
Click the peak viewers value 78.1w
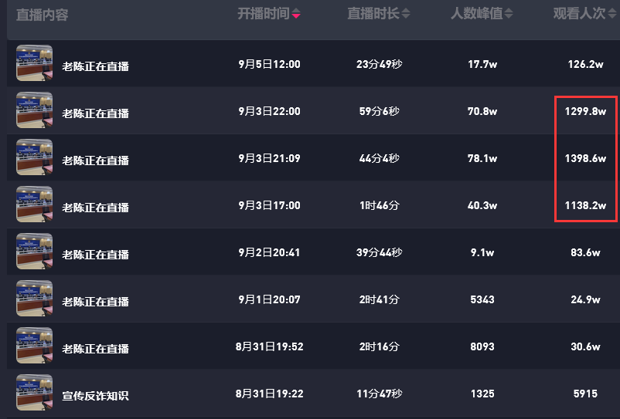[482, 158]
